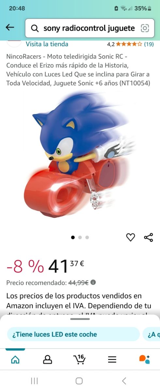
Task: Select third image carousel dot
Action: pyautogui.click(x=87, y=238)
